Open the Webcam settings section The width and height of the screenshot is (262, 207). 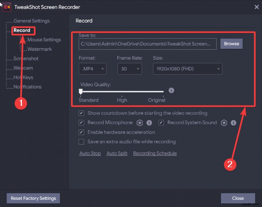(23, 68)
